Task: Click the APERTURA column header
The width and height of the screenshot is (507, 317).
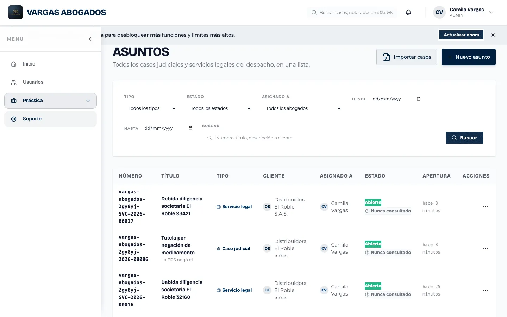Action: coord(437,176)
